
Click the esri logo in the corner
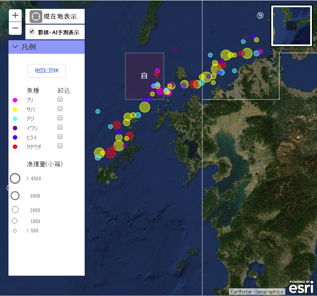301,288
